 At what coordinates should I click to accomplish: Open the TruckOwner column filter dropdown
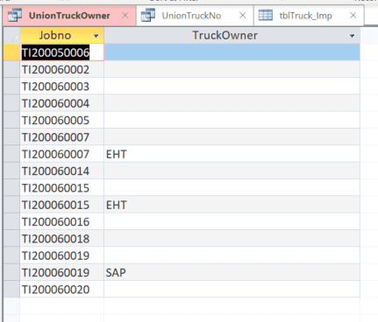pos(353,36)
